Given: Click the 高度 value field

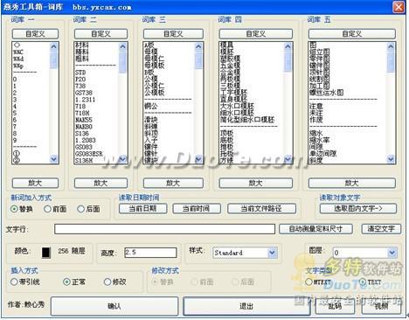Looking at the screenshot, I should 150,253.
